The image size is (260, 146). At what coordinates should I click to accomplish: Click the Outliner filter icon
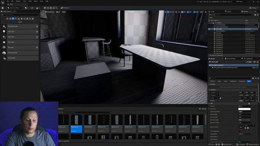[210, 15]
